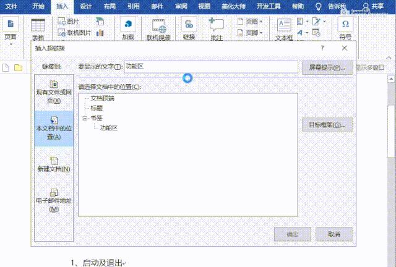Click the 符号 (Symbol) omega button

[345, 28]
